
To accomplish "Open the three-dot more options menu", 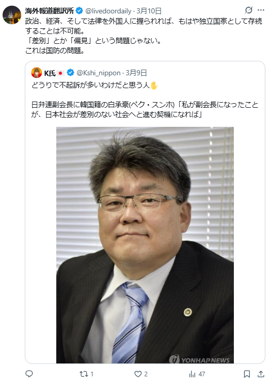I will 261,10.
